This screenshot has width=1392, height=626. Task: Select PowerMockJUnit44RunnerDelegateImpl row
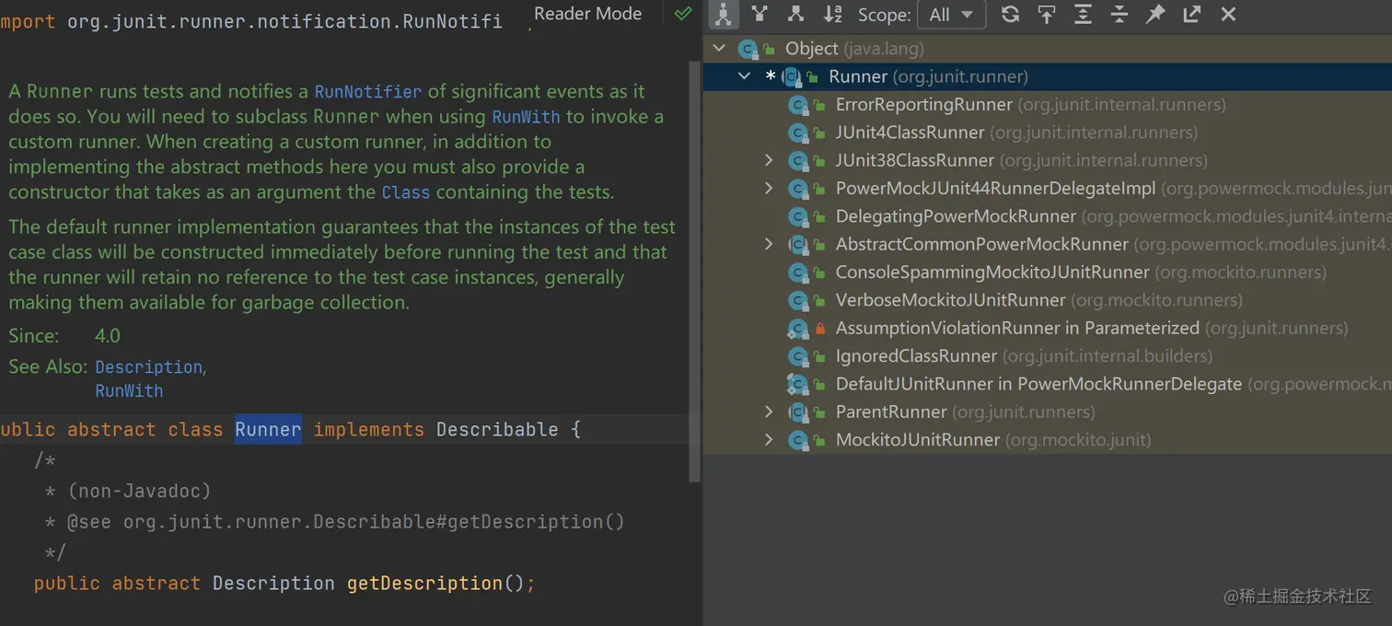1047,189
